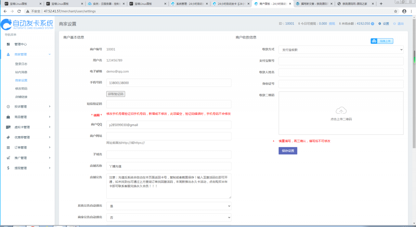The image size is (416, 227).
Task: Click the 子域名 input field
Action: click(x=169, y=154)
